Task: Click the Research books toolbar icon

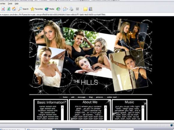Action: tap(91, 9)
